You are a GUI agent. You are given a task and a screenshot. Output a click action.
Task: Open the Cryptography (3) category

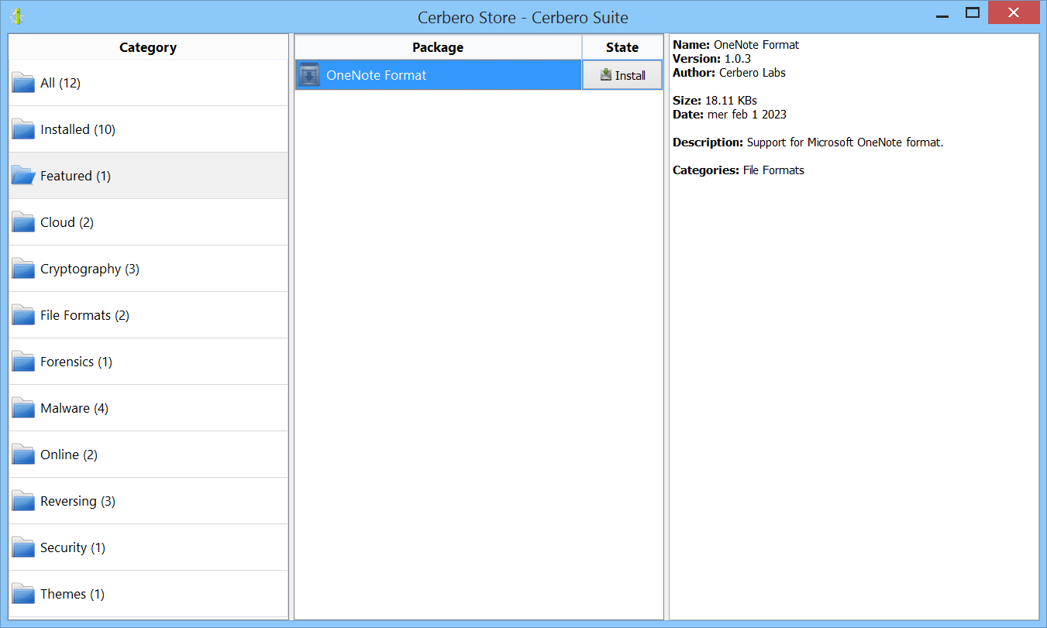(x=148, y=269)
